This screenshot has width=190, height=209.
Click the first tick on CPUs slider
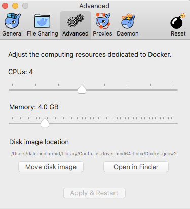point(12,90)
